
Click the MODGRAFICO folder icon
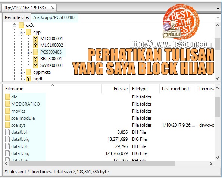[x=7, y=104]
